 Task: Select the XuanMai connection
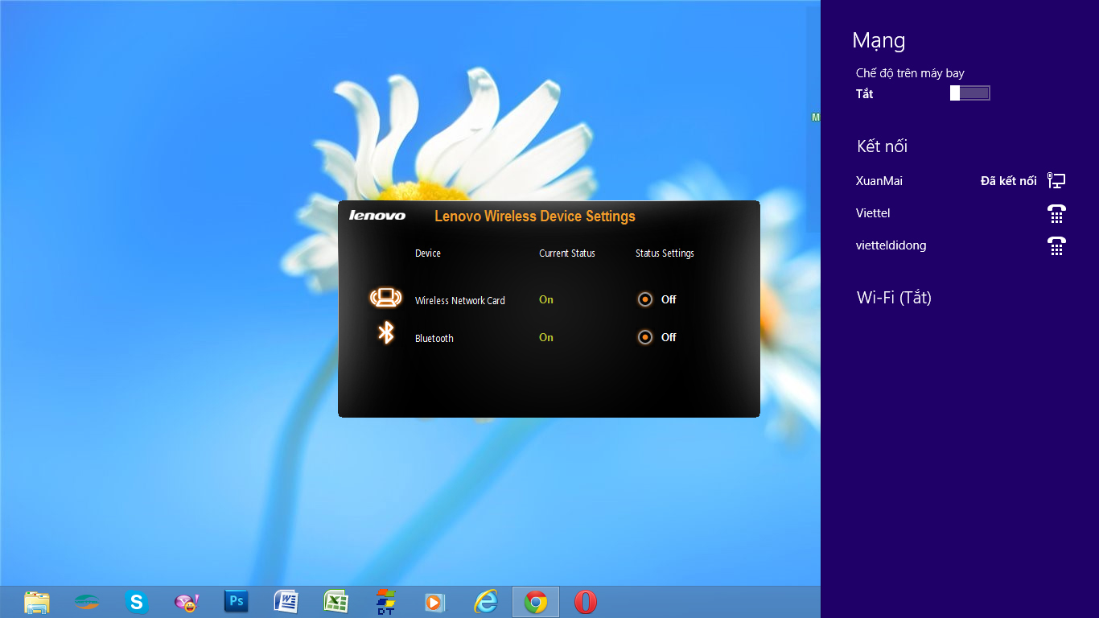click(x=960, y=181)
